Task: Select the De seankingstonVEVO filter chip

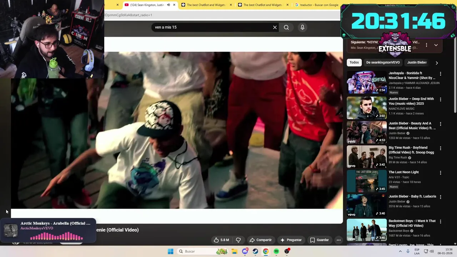Action: tap(383, 62)
